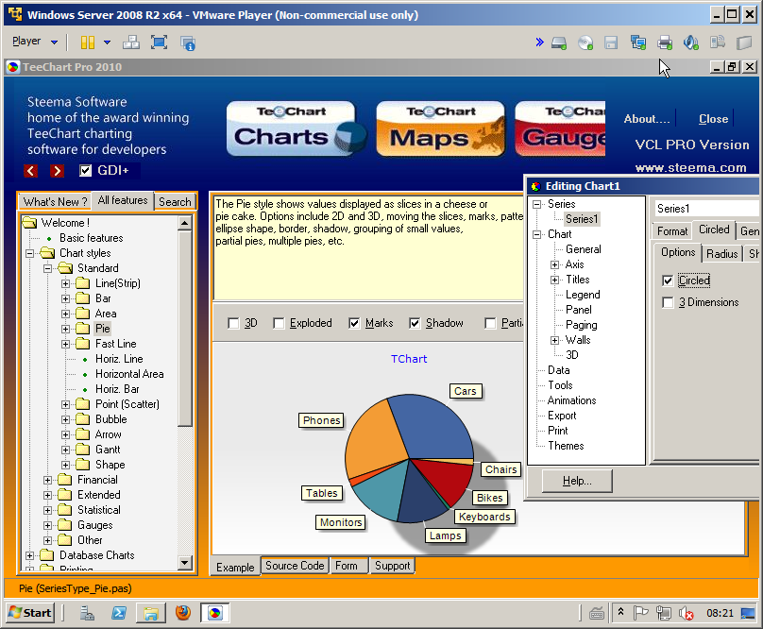Click the About... link

(647, 119)
